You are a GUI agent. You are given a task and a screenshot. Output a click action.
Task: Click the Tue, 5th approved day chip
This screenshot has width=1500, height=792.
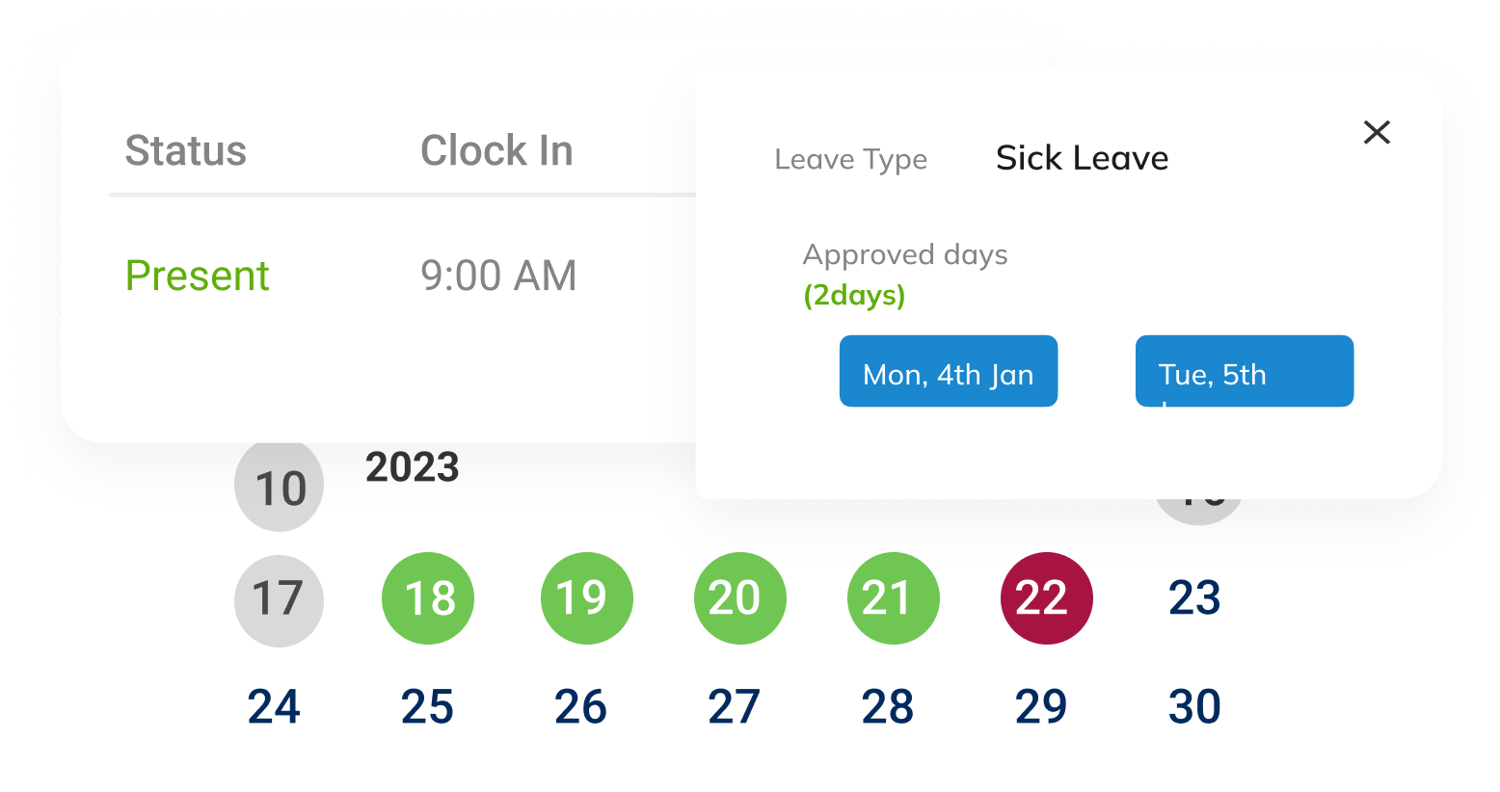(x=1244, y=372)
